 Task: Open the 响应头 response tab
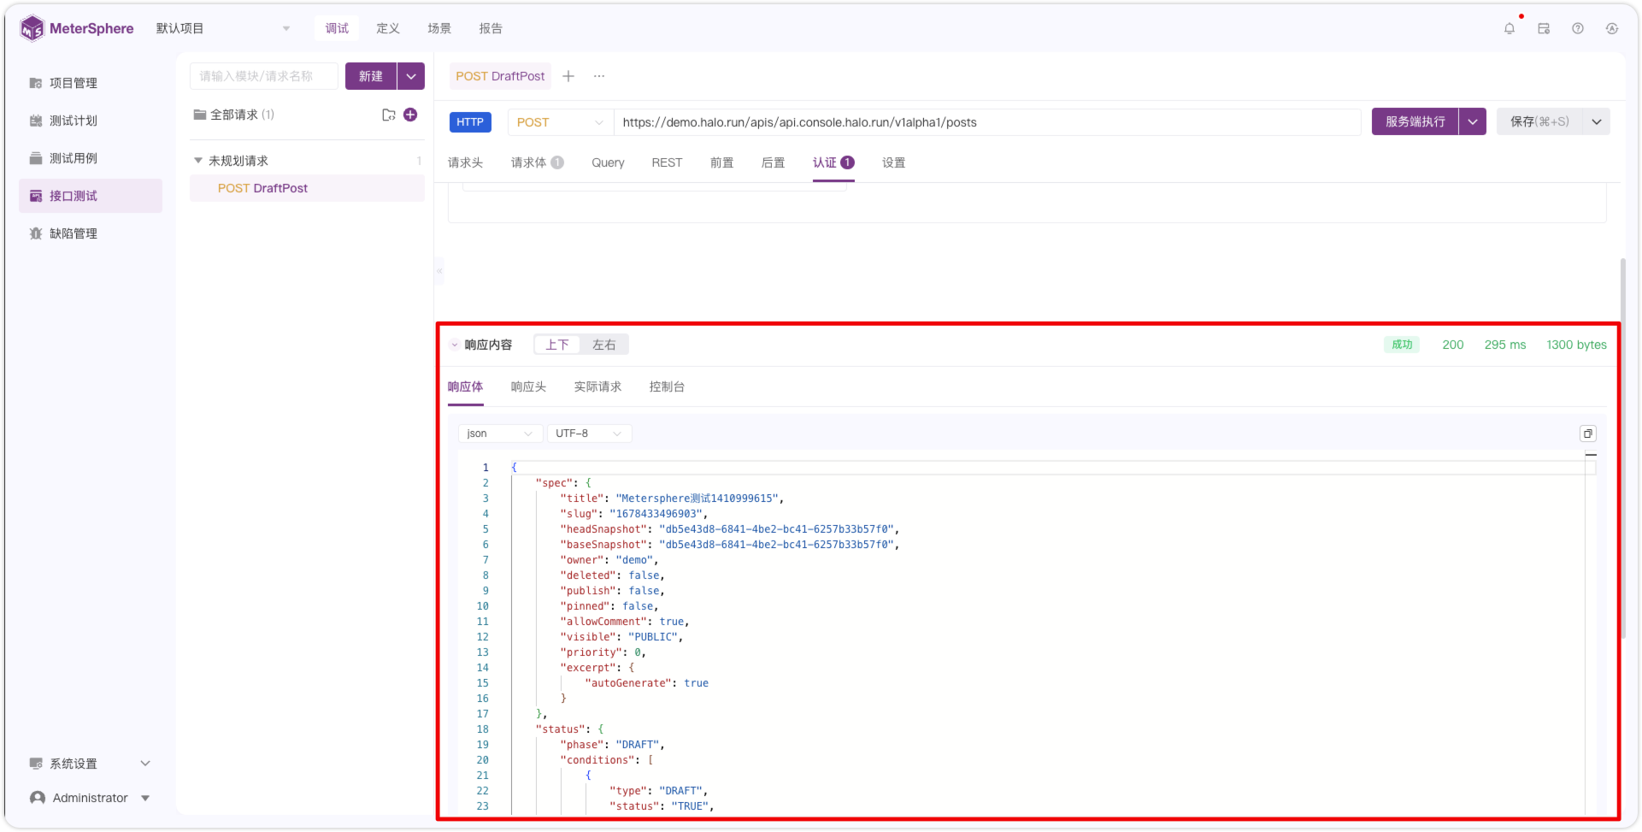click(x=528, y=386)
